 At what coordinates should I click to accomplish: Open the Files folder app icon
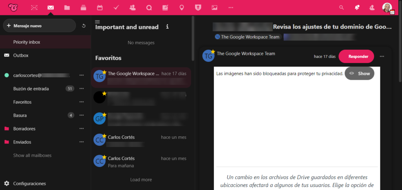[x=67, y=8]
